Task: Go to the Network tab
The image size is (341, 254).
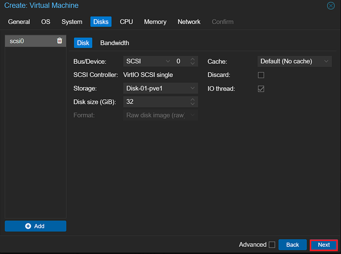Action: click(189, 22)
